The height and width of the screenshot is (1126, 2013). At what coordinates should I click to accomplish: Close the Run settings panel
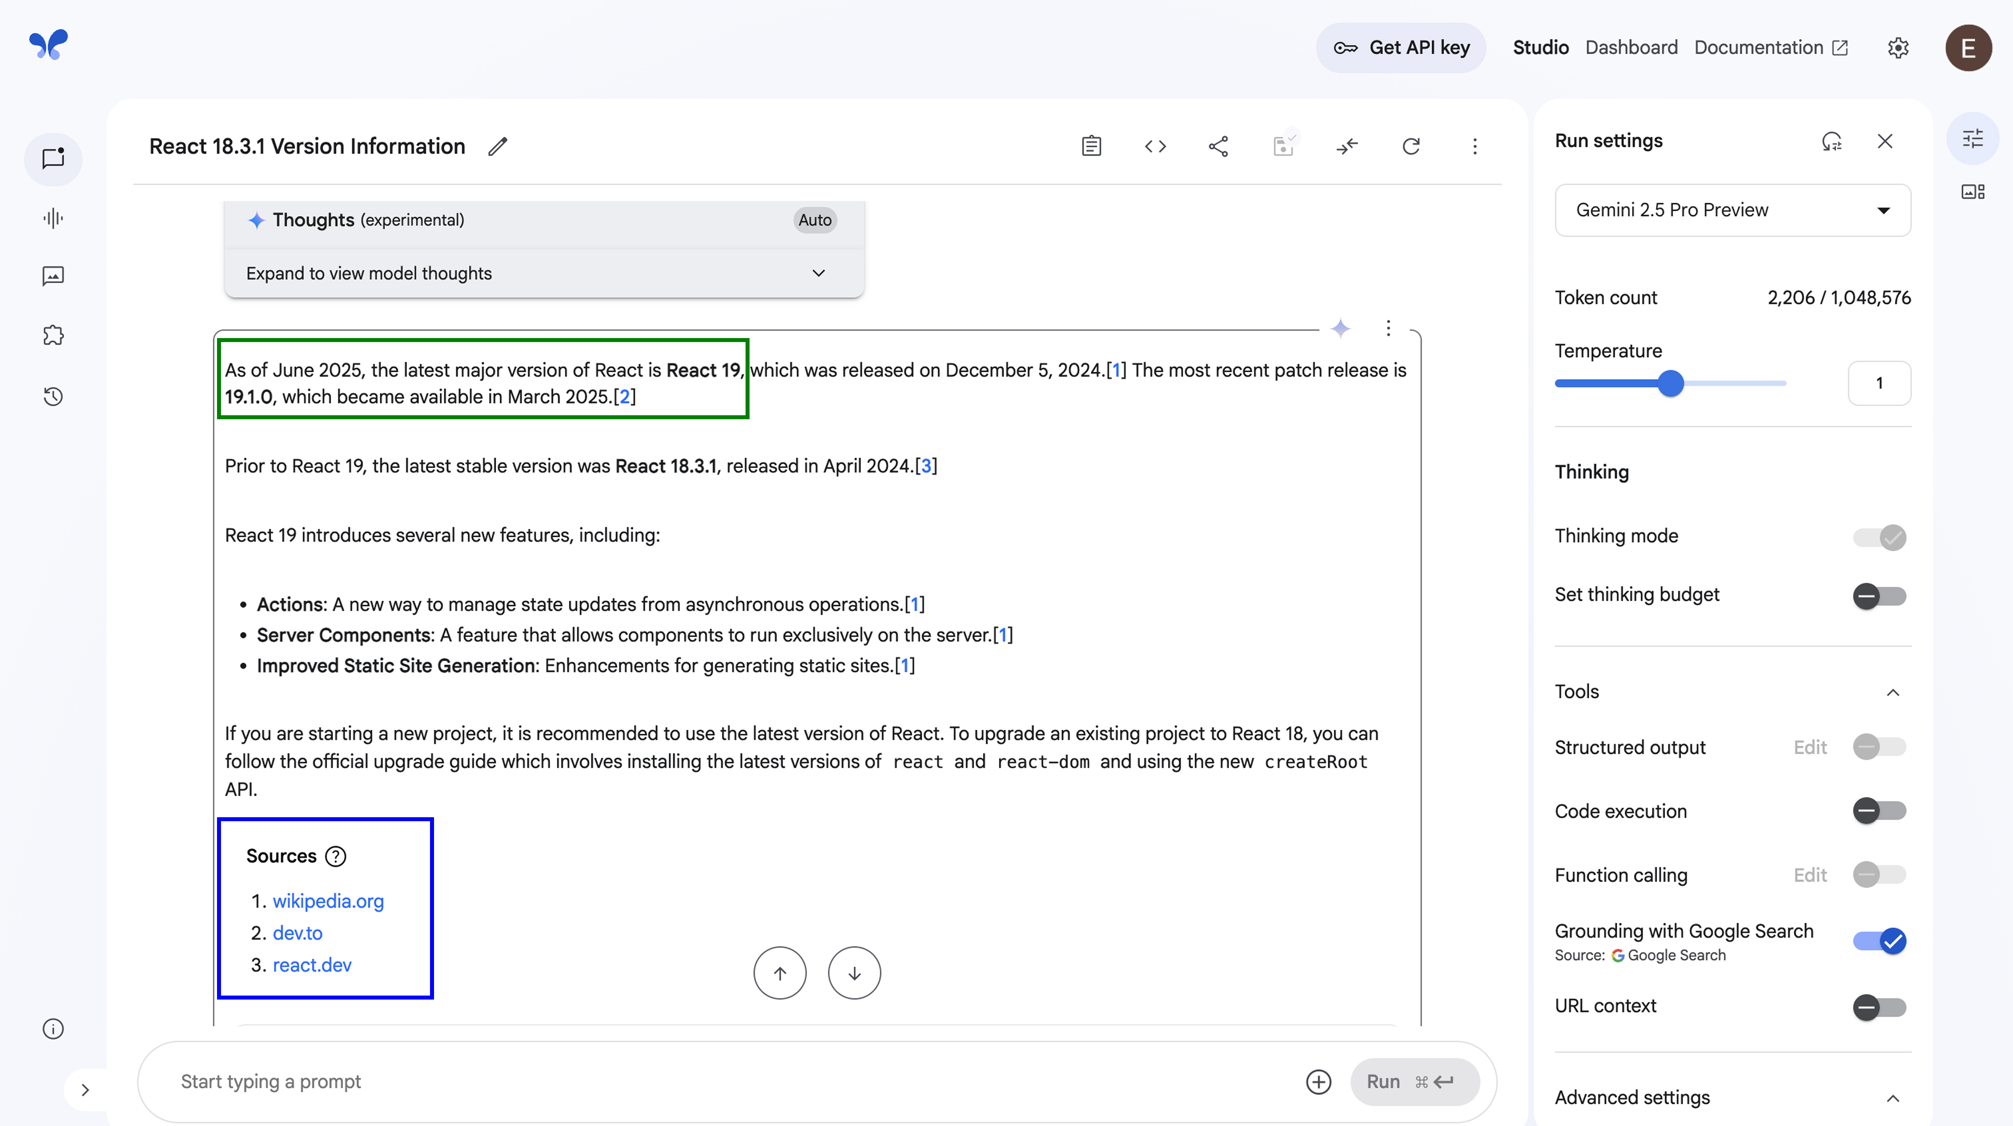[x=1885, y=142]
